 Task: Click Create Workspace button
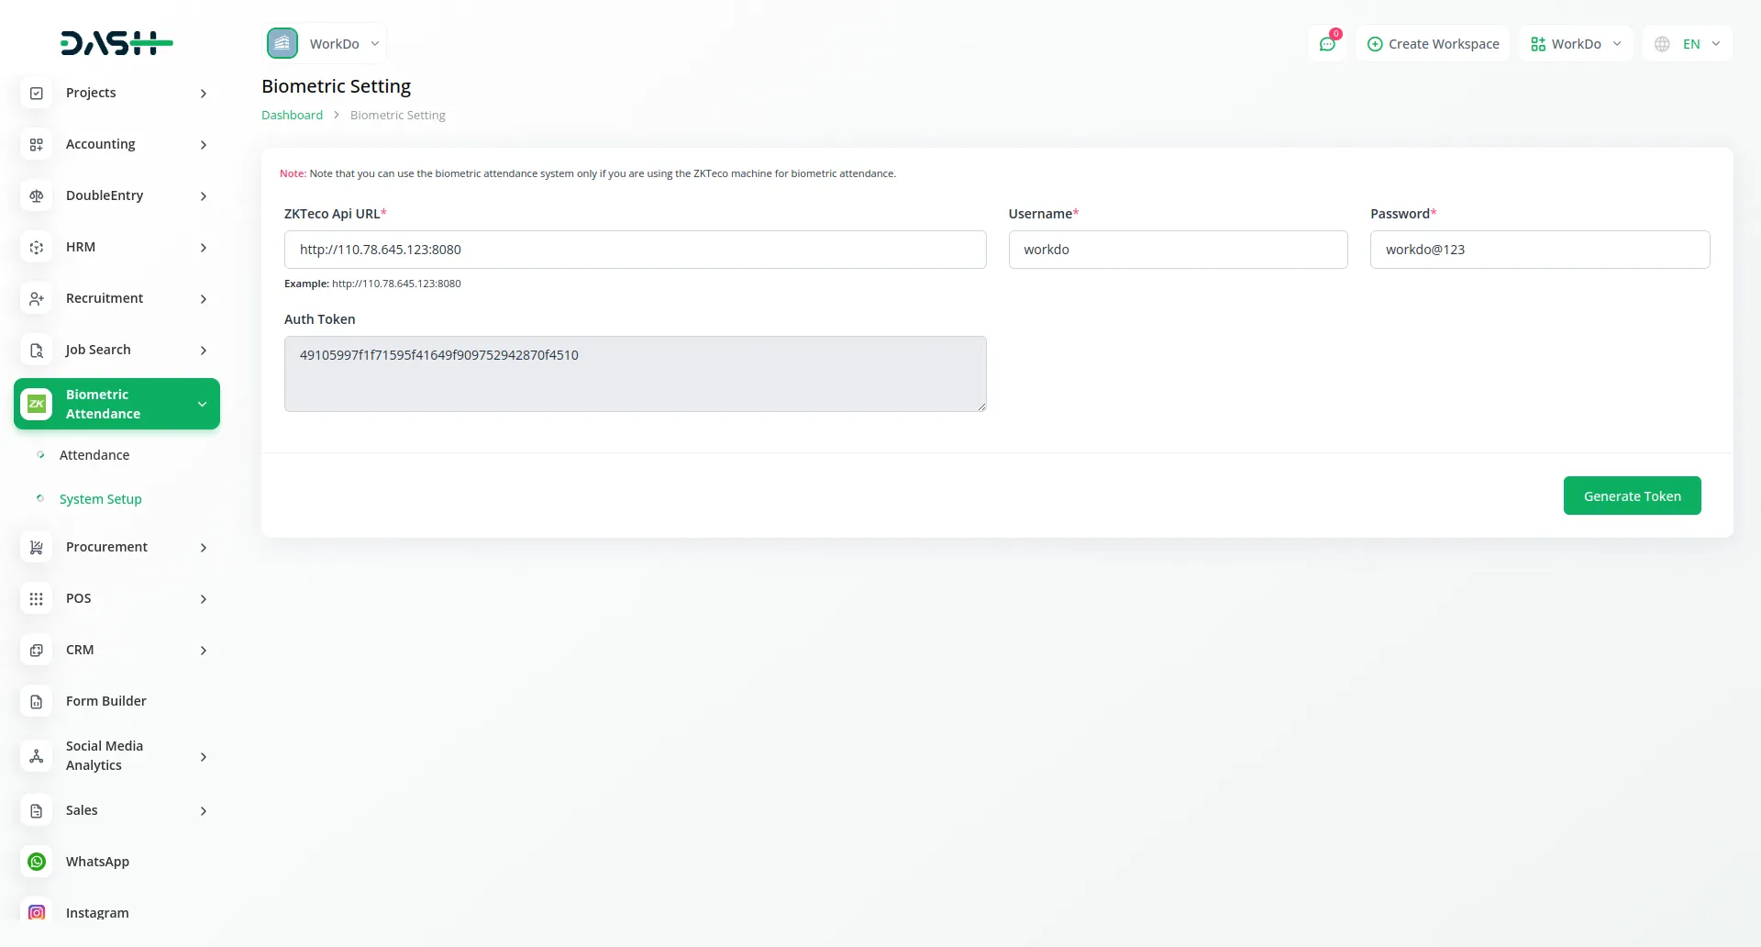pyautogui.click(x=1433, y=44)
